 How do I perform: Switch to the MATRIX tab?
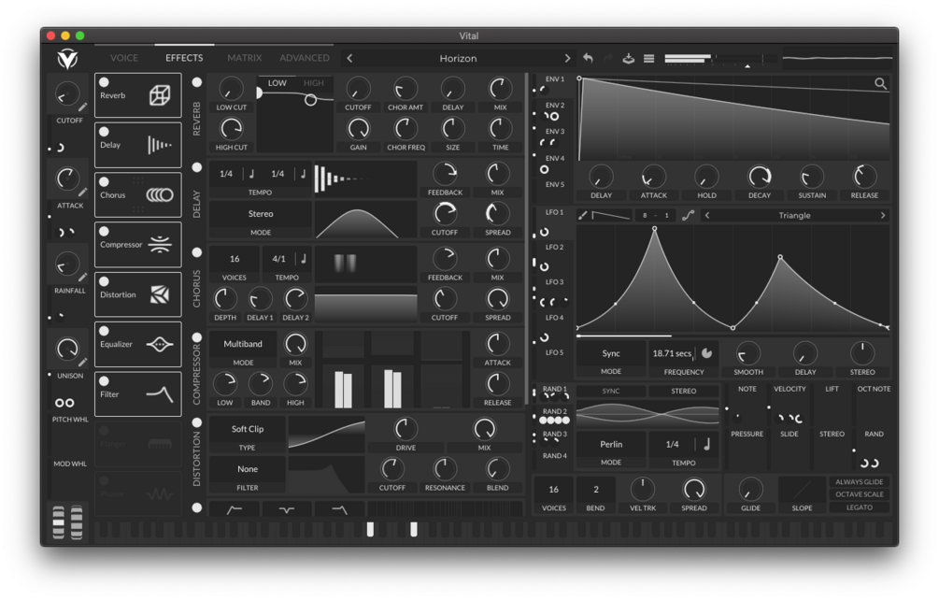tap(243, 57)
